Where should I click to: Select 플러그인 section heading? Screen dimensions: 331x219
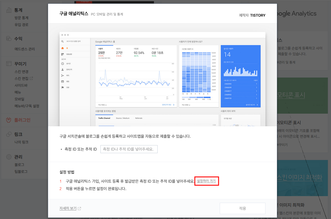tap(22, 120)
